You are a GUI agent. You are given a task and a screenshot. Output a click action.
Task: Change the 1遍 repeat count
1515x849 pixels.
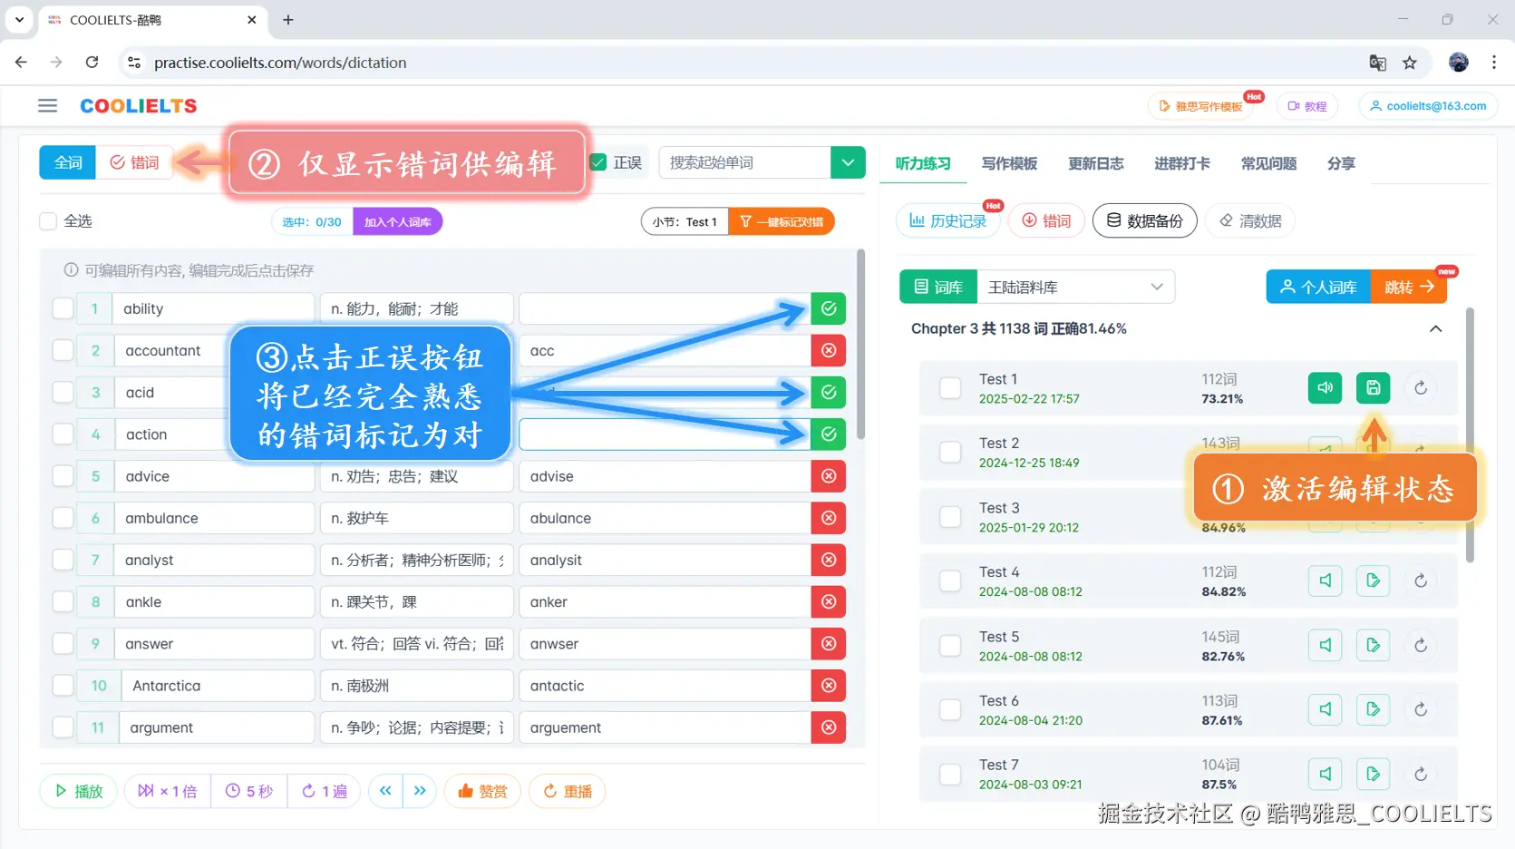[324, 791]
